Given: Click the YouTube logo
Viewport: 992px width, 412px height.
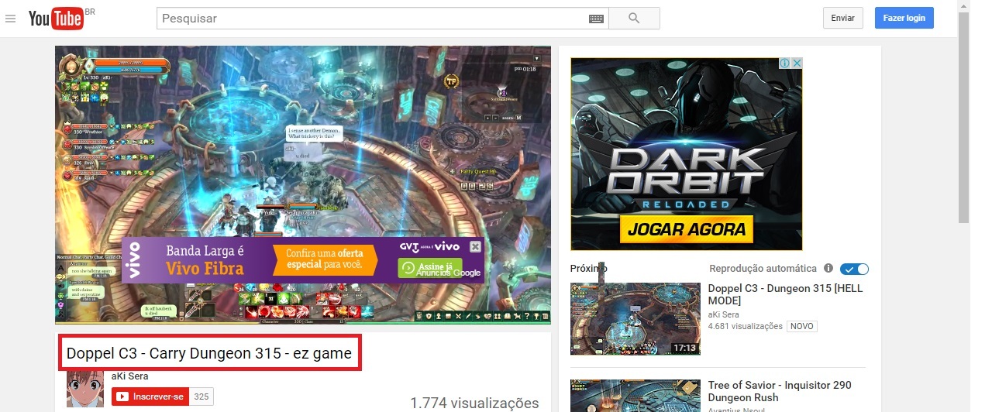Looking at the screenshot, I should pyautogui.click(x=56, y=19).
